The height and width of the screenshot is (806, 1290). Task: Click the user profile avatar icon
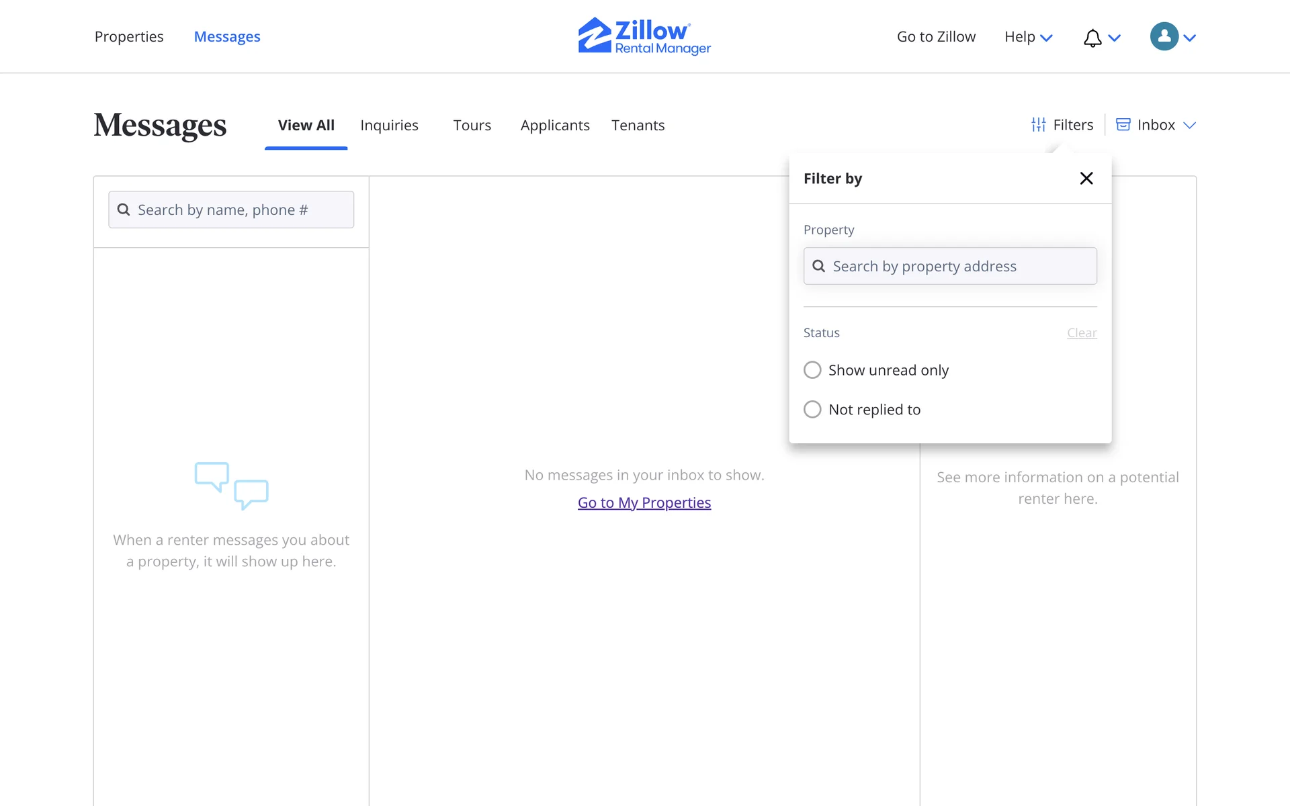click(x=1164, y=36)
